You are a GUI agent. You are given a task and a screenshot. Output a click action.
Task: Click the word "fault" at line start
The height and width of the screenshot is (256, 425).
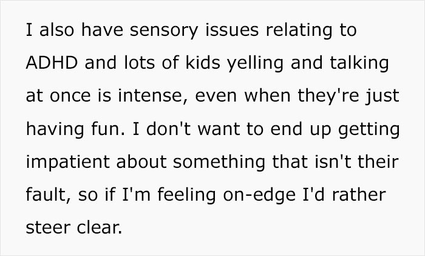[49, 195]
